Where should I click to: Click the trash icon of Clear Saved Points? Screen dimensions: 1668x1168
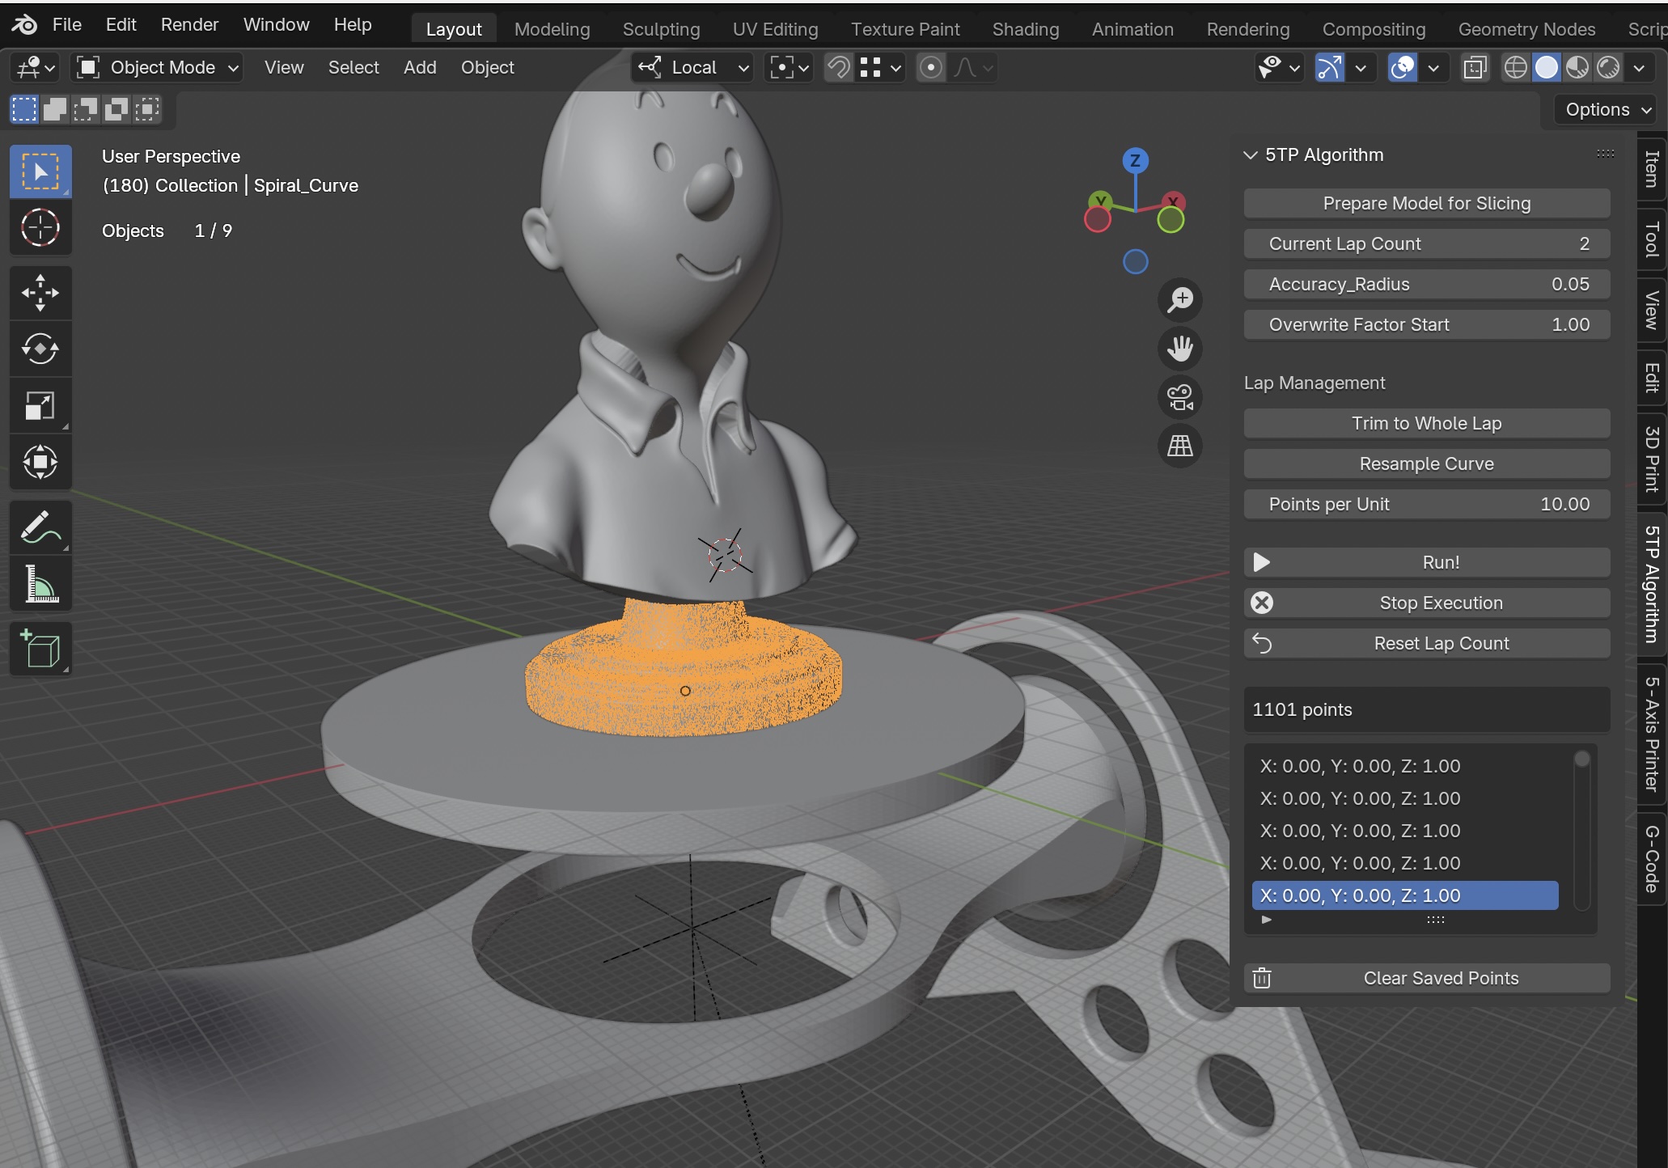[1262, 978]
